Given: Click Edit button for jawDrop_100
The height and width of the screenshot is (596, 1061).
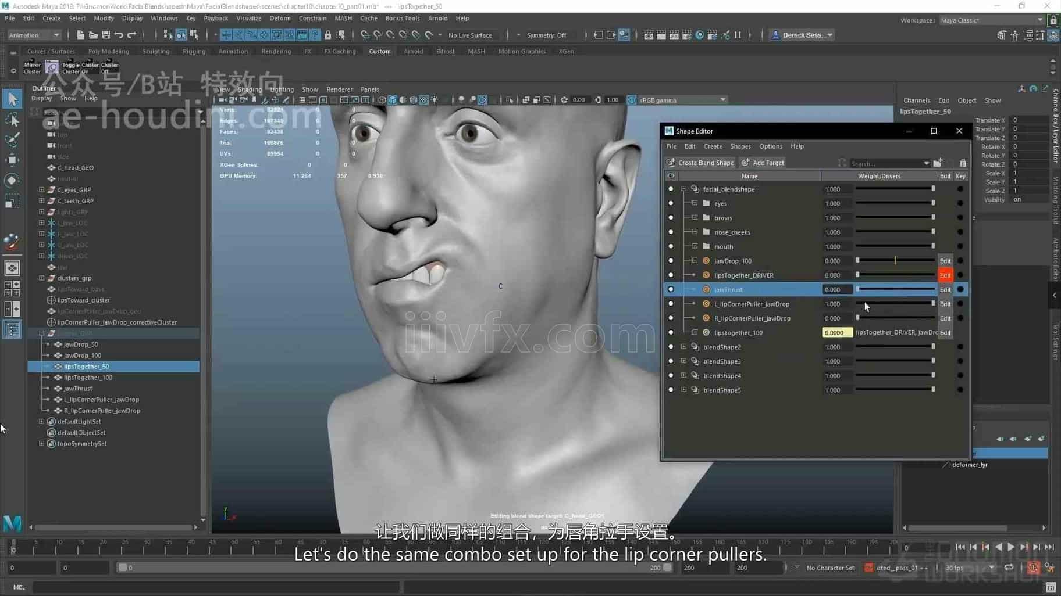Looking at the screenshot, I should (945, 261).
